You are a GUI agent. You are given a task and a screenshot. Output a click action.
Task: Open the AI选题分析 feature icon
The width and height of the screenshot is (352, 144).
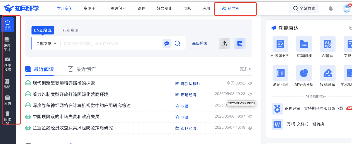click(280, 44)
